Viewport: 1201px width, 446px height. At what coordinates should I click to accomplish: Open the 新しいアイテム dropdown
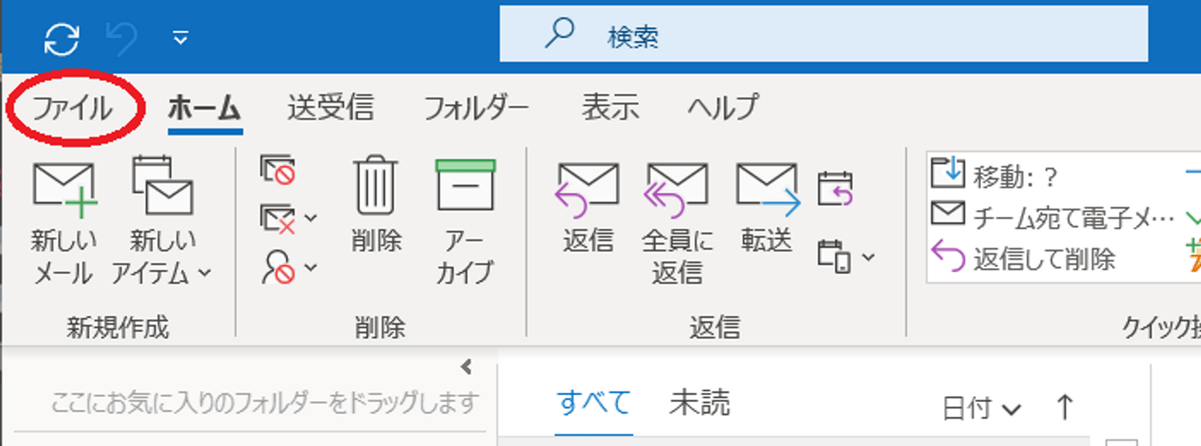point(162,223)
